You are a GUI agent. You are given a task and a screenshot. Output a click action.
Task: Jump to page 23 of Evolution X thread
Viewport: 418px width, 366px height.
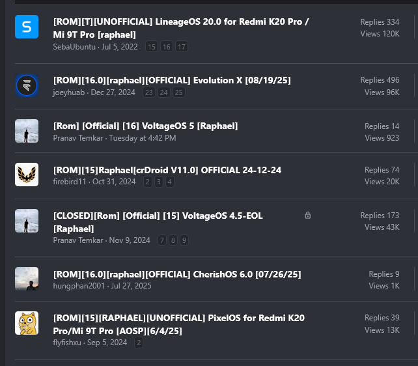coord(148,92)
